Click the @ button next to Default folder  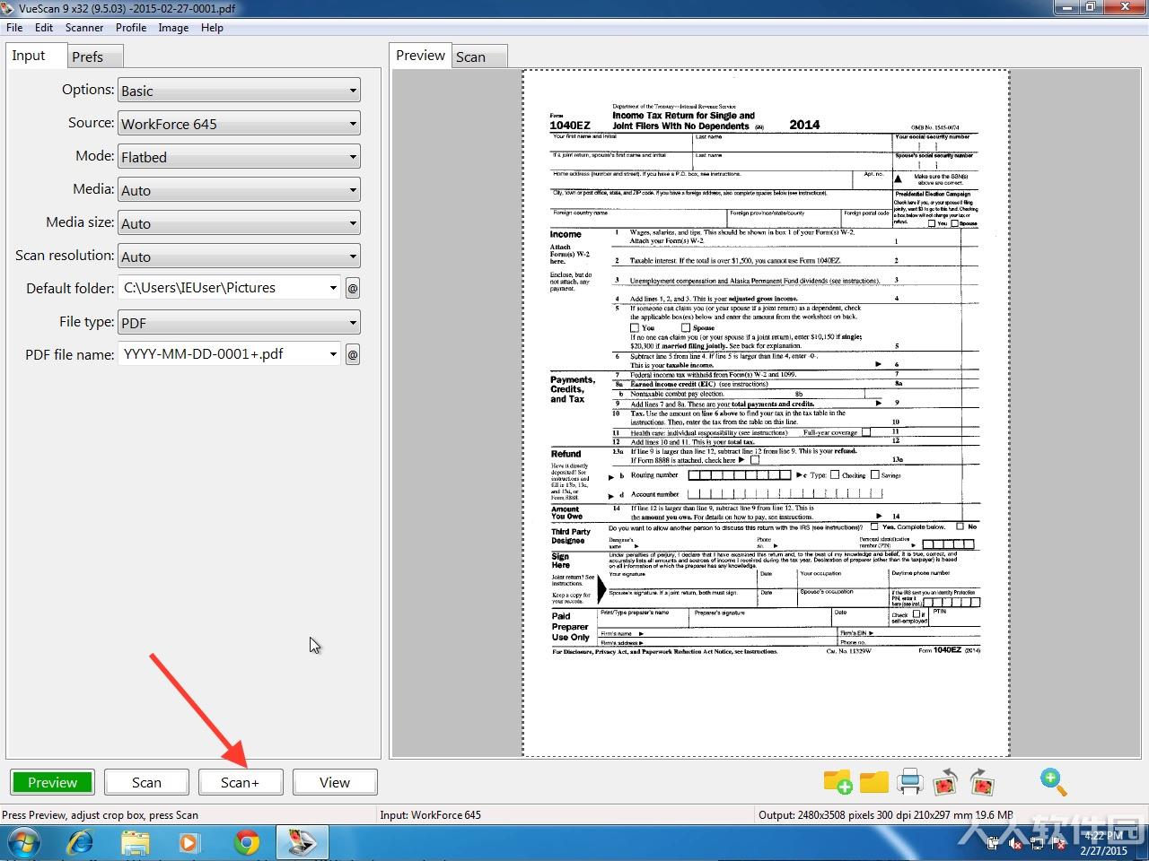point(353,288)
